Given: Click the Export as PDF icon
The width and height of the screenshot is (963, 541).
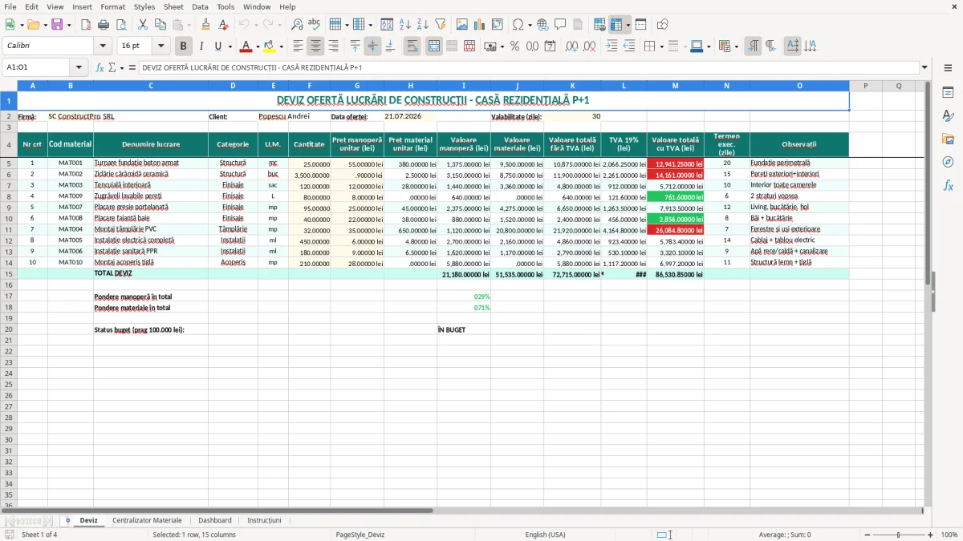Looking at the screenshot, I should pos(85,25).
